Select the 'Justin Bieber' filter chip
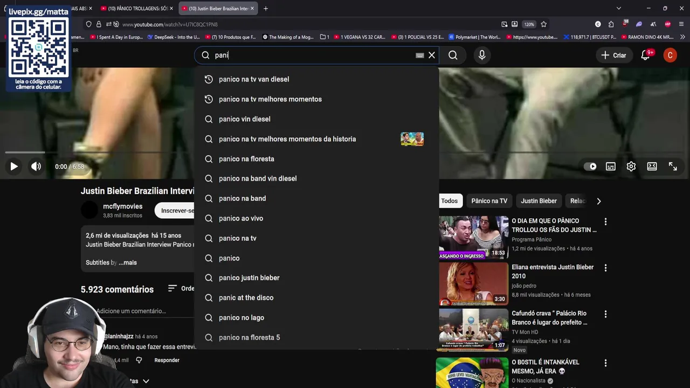The image size is (690, 388). tap(539, 201)
